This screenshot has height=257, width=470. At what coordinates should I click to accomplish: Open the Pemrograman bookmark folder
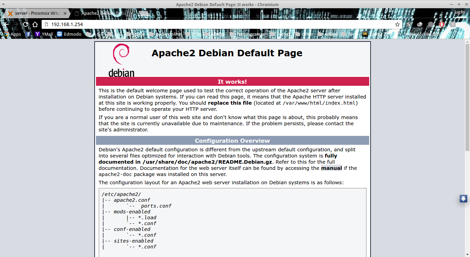247,34
